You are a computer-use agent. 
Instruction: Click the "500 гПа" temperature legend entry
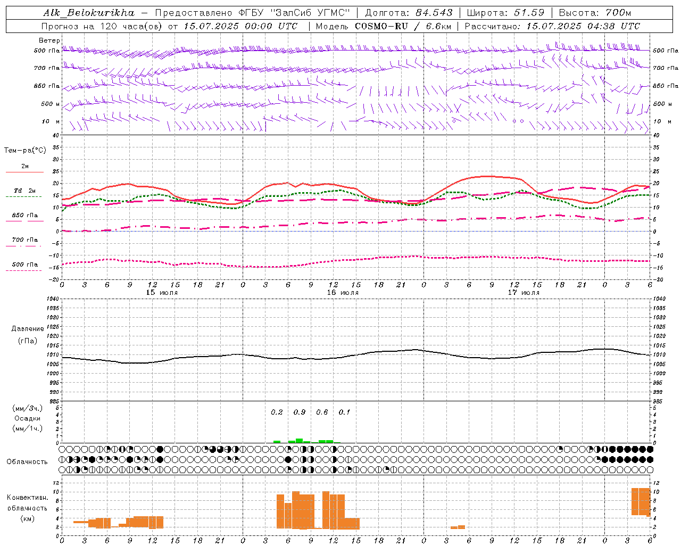25,265
